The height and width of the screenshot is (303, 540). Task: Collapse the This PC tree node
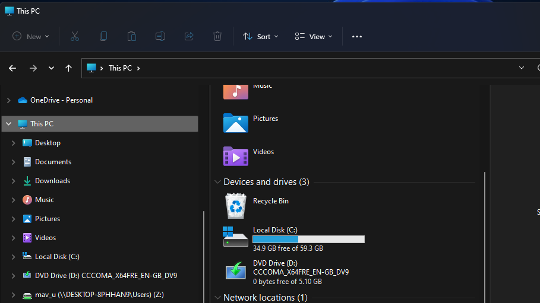(x=8, y=124)
